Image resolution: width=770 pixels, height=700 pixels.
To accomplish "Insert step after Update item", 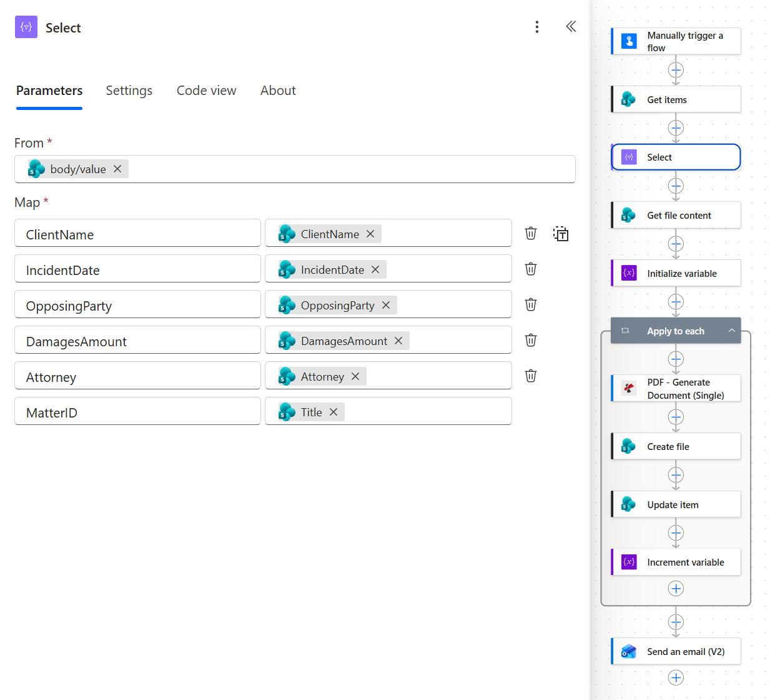I will tap(676, 532).
